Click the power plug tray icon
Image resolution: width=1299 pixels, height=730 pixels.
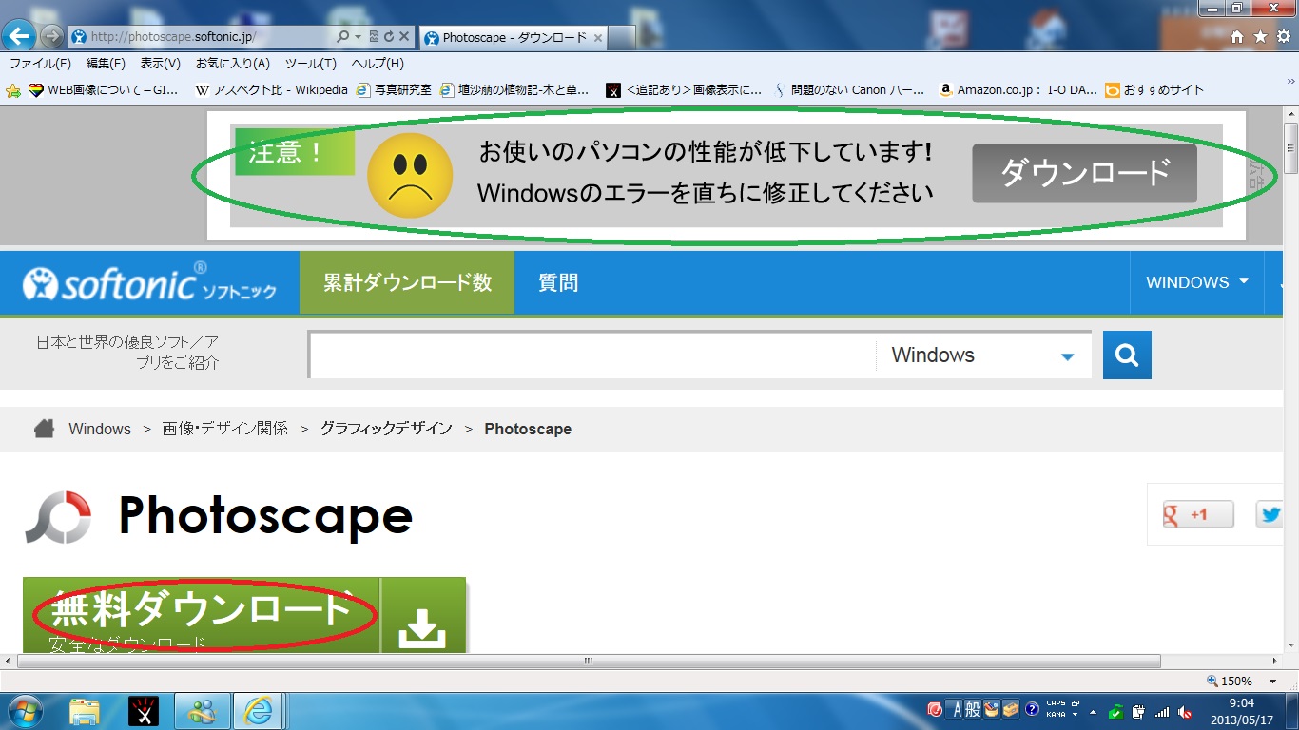point(1138,712)
